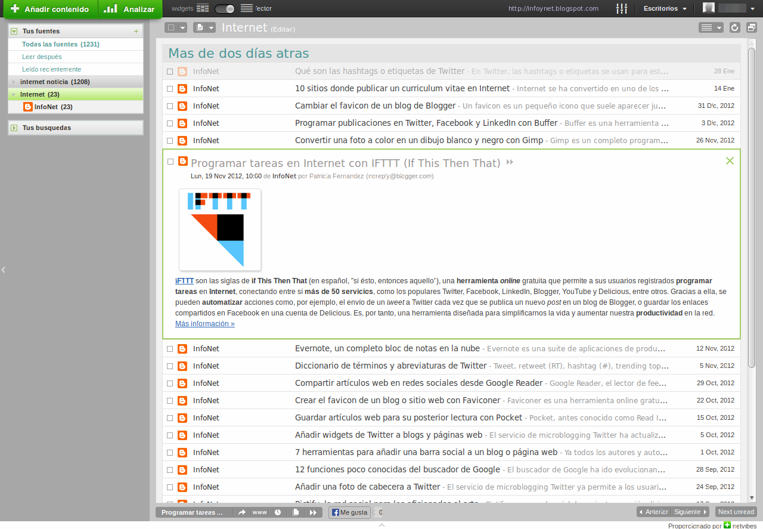The width and height of the screenshot is (763, 529).
Task: Check the box for the expanded IFTTT article
Action: pos(170,162)
